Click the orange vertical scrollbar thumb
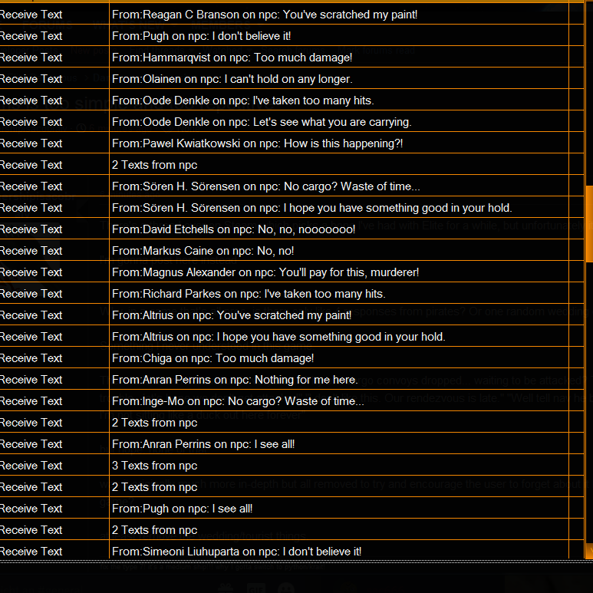593x593 pixels. click(x=589, y=224)
